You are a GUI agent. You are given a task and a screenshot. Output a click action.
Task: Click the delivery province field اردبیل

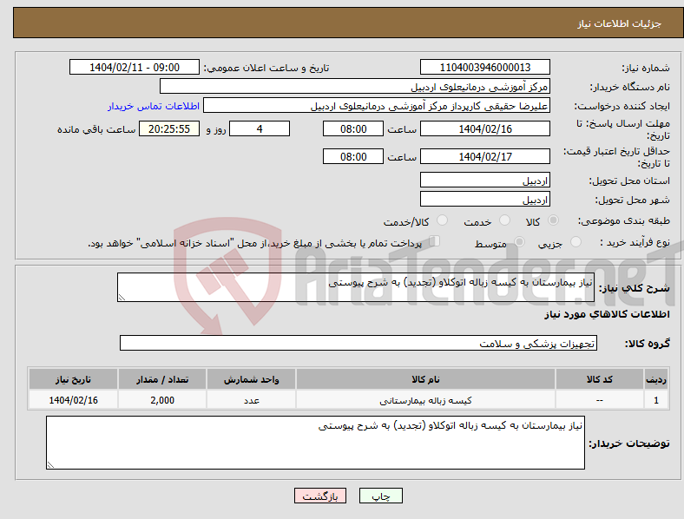pyautogui.click(x=484, y=181)
